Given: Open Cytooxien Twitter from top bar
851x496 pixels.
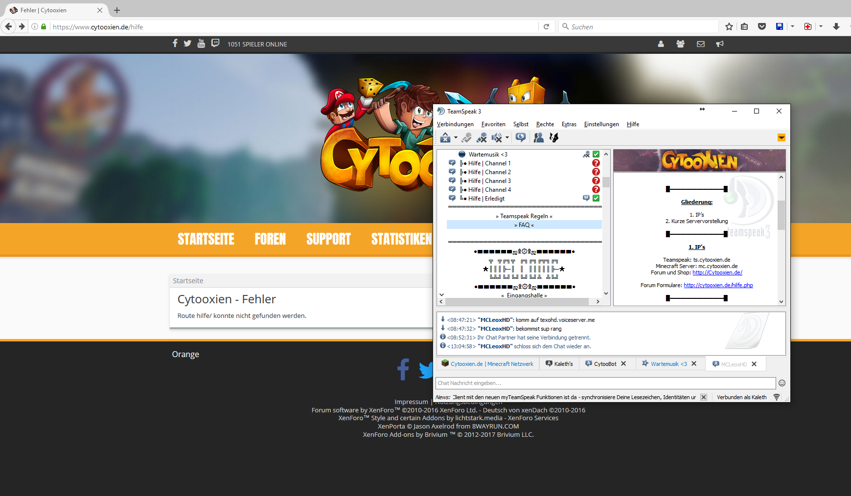Looking at the screenshot, I should (x=187, y=43).
